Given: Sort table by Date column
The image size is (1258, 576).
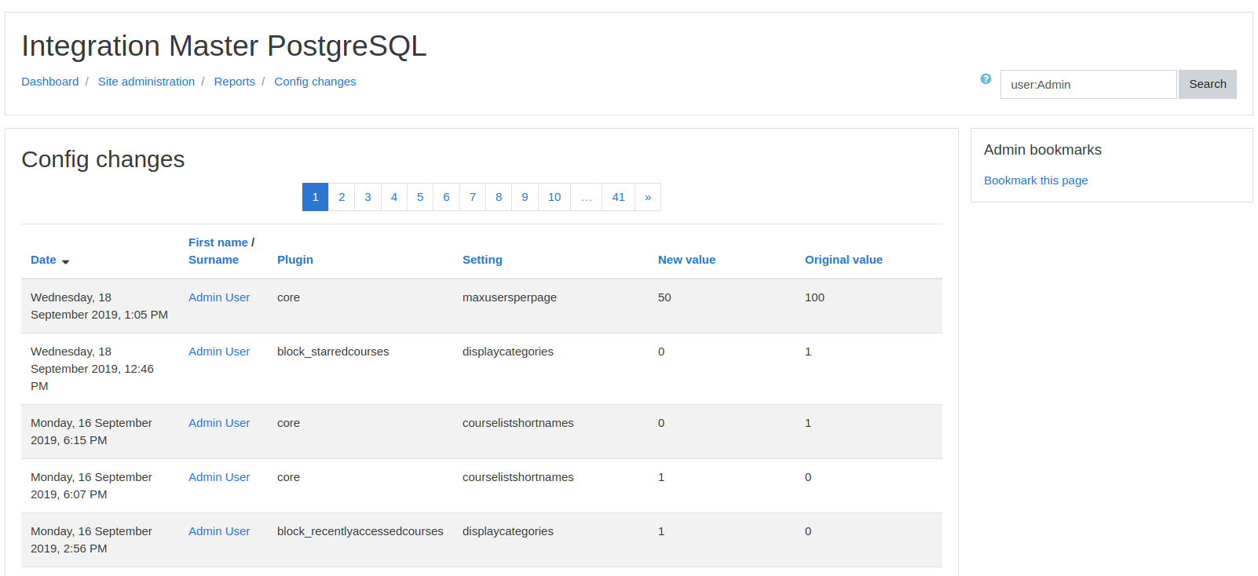Looking at the screenshot, I should point(43,260).
